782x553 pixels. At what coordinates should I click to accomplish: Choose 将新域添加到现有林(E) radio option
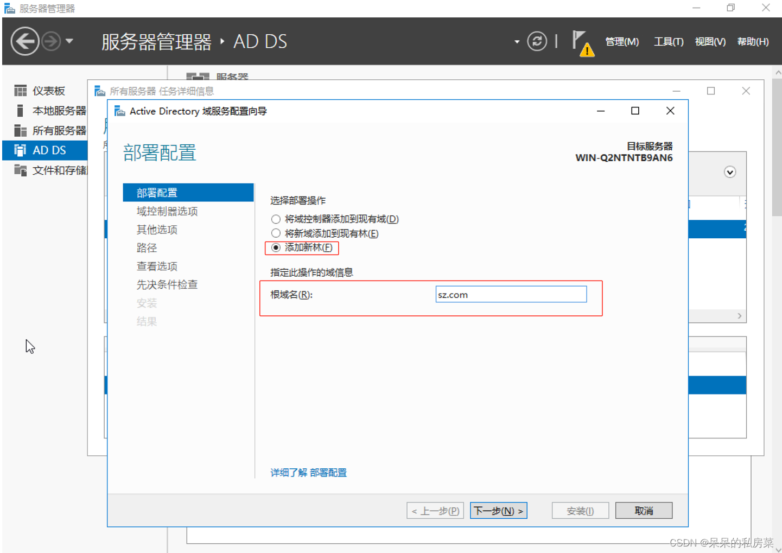[x=276, y=233]
